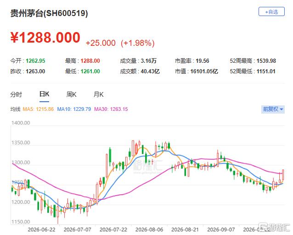Image resolution: width=293 pixels, height=235 pixels.
Task: Click the MA10: 1229.79 indicator label
Action: (74, 109)
